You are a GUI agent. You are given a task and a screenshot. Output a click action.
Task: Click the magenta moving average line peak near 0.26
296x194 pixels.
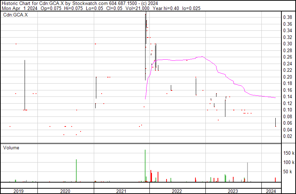point(202,56)
